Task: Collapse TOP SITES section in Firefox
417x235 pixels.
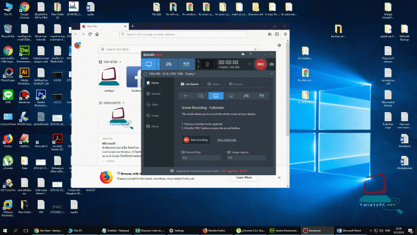Action: pos(110,62)
